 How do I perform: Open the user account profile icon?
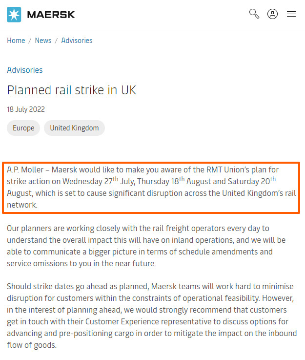[272, 14]
